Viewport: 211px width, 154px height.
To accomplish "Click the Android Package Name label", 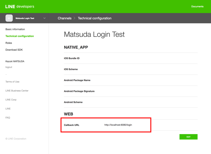I will tap(77, 80).
